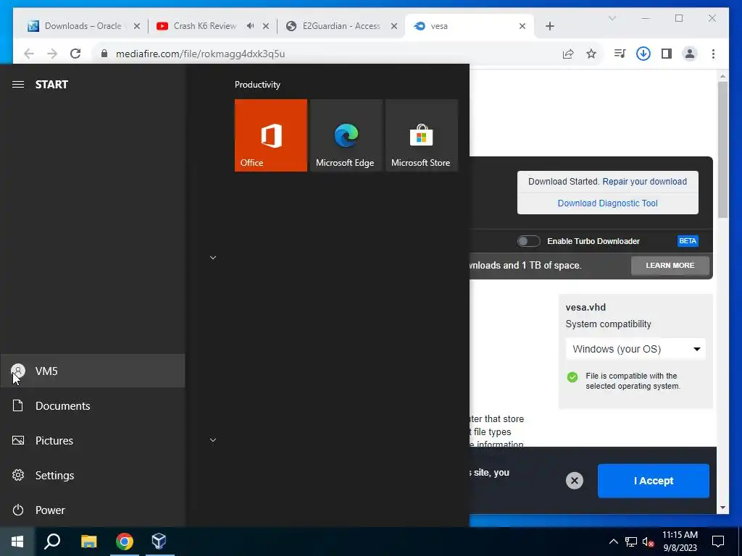742x556 pixels.
Task: Dismiss cookie banner with X
Action: [575, 481]
